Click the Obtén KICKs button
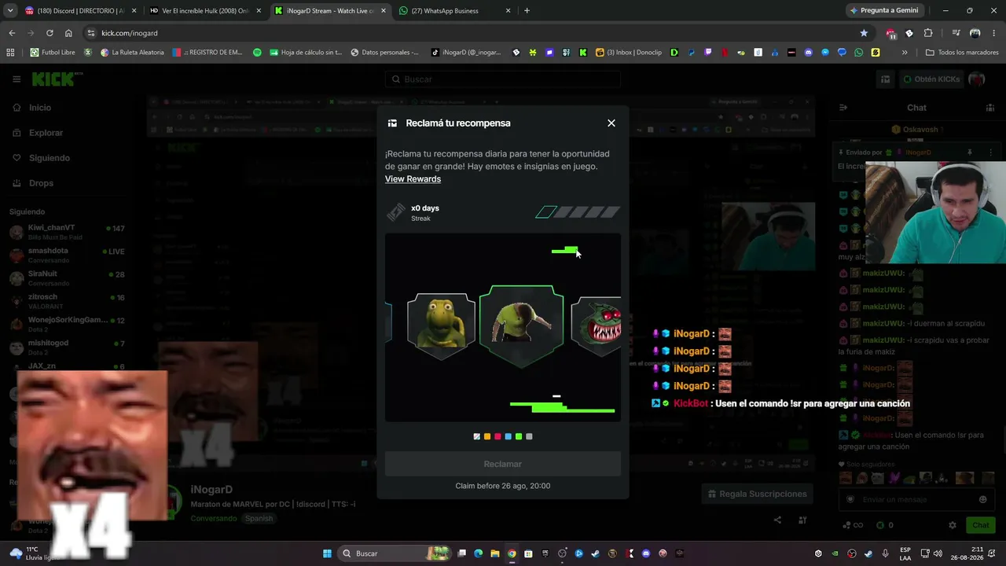 point(931,79)
